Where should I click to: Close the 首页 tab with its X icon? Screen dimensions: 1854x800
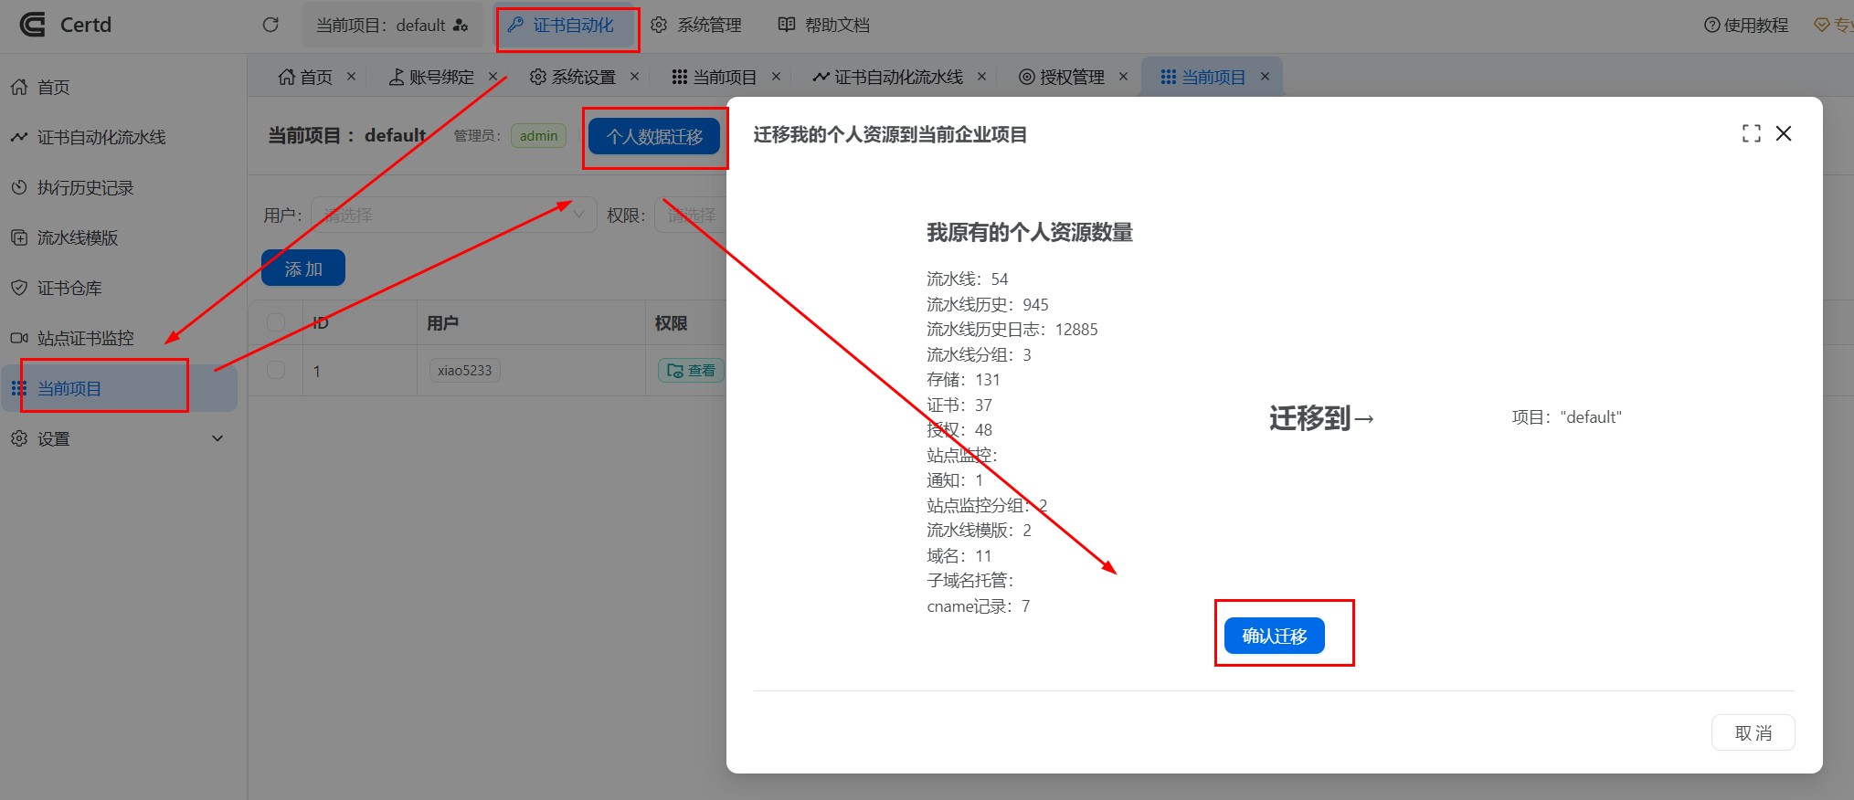(x=351, y=77)
